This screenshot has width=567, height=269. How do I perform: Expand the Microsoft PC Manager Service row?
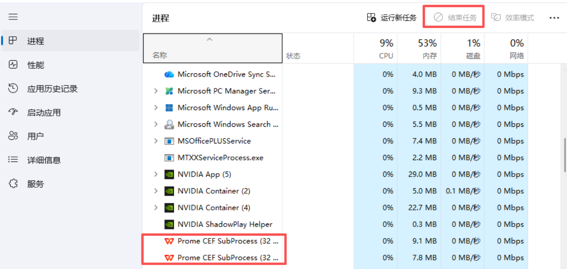(156, 91)
